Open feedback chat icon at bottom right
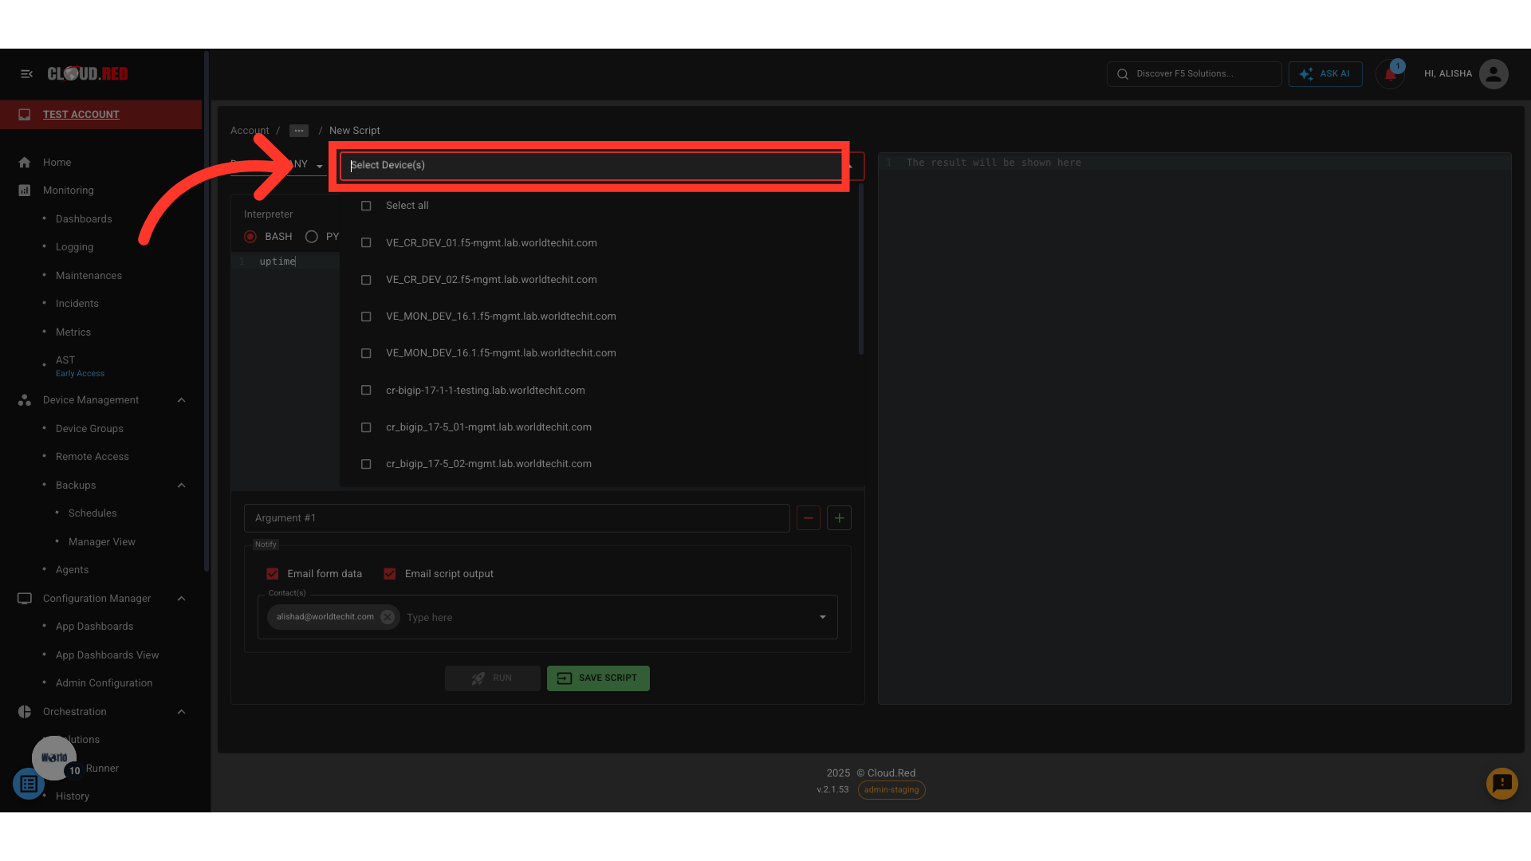1531x861 pixels. tap(1501, 784)
